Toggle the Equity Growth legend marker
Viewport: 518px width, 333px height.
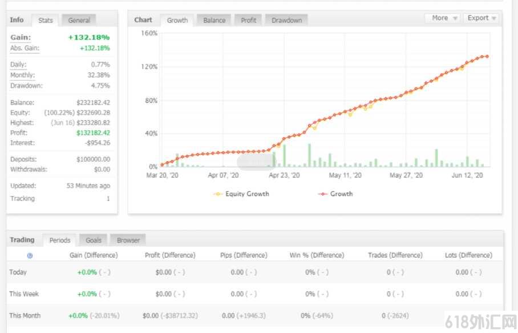click(218, 194)
